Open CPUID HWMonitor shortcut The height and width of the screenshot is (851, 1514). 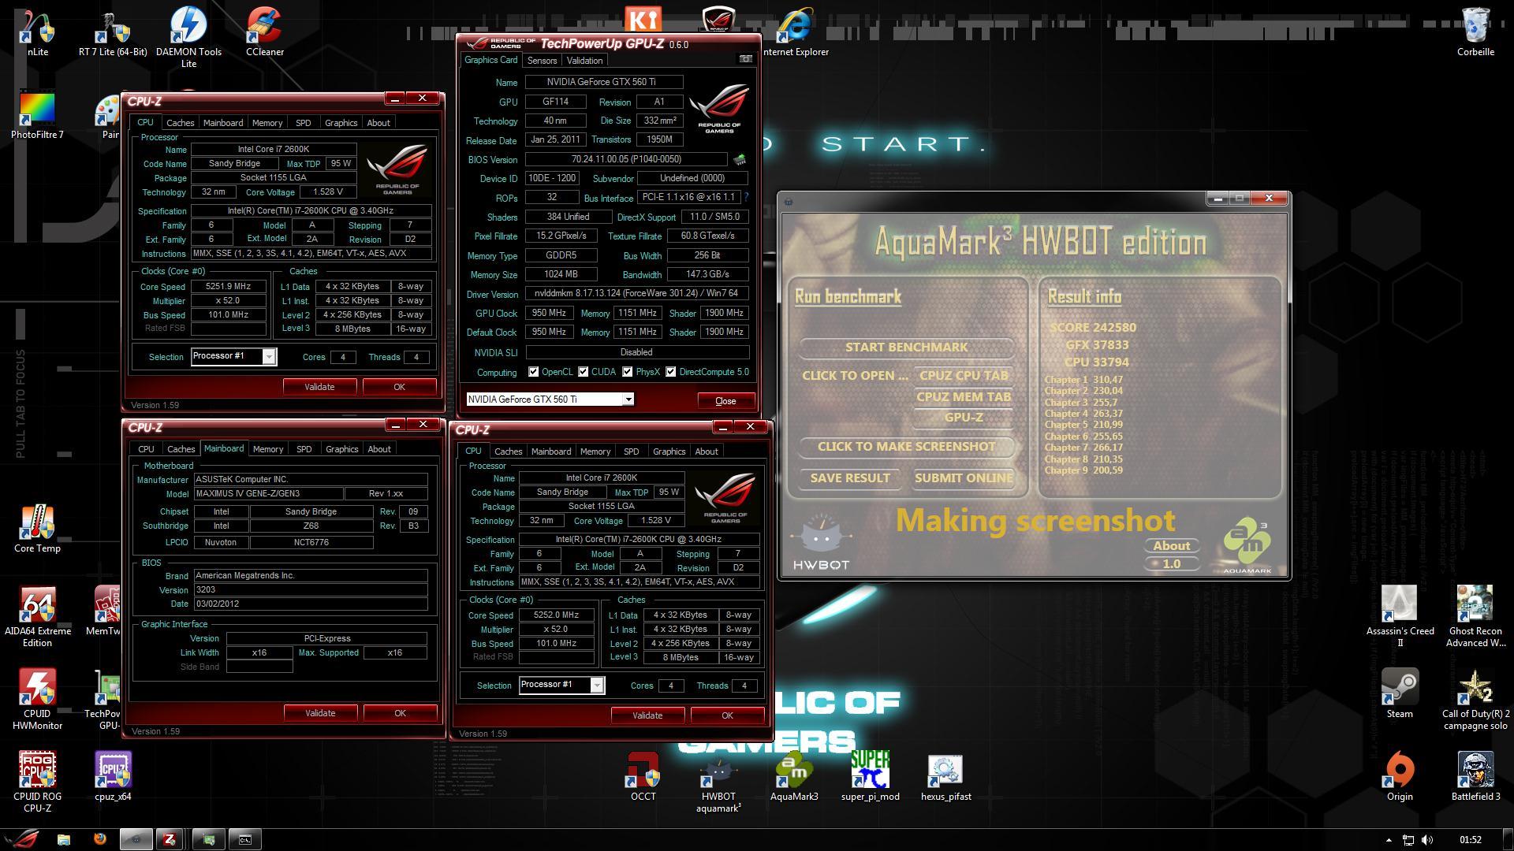tap(37, 700)
